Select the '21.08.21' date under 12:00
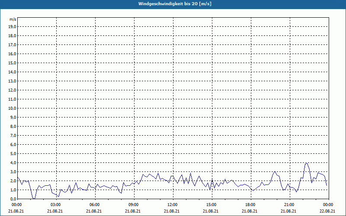 (172, 211)
